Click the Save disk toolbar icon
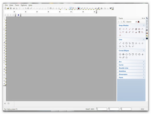This screenshot has height=114, width=151. (x=11, y=8)
